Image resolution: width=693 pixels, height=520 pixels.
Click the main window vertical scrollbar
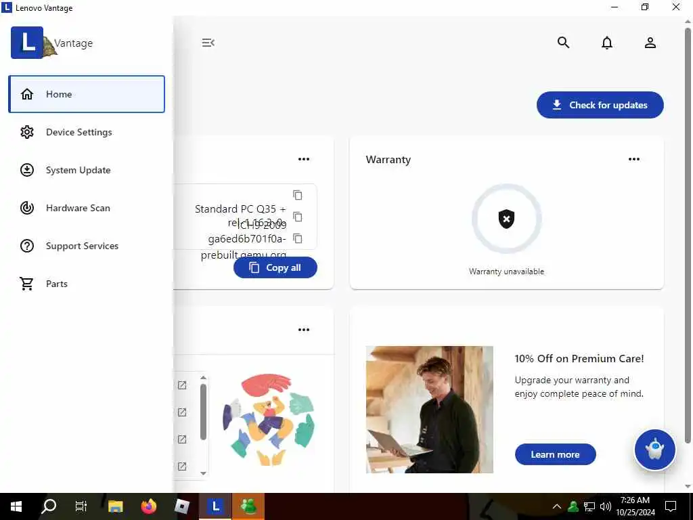[688, 235]
